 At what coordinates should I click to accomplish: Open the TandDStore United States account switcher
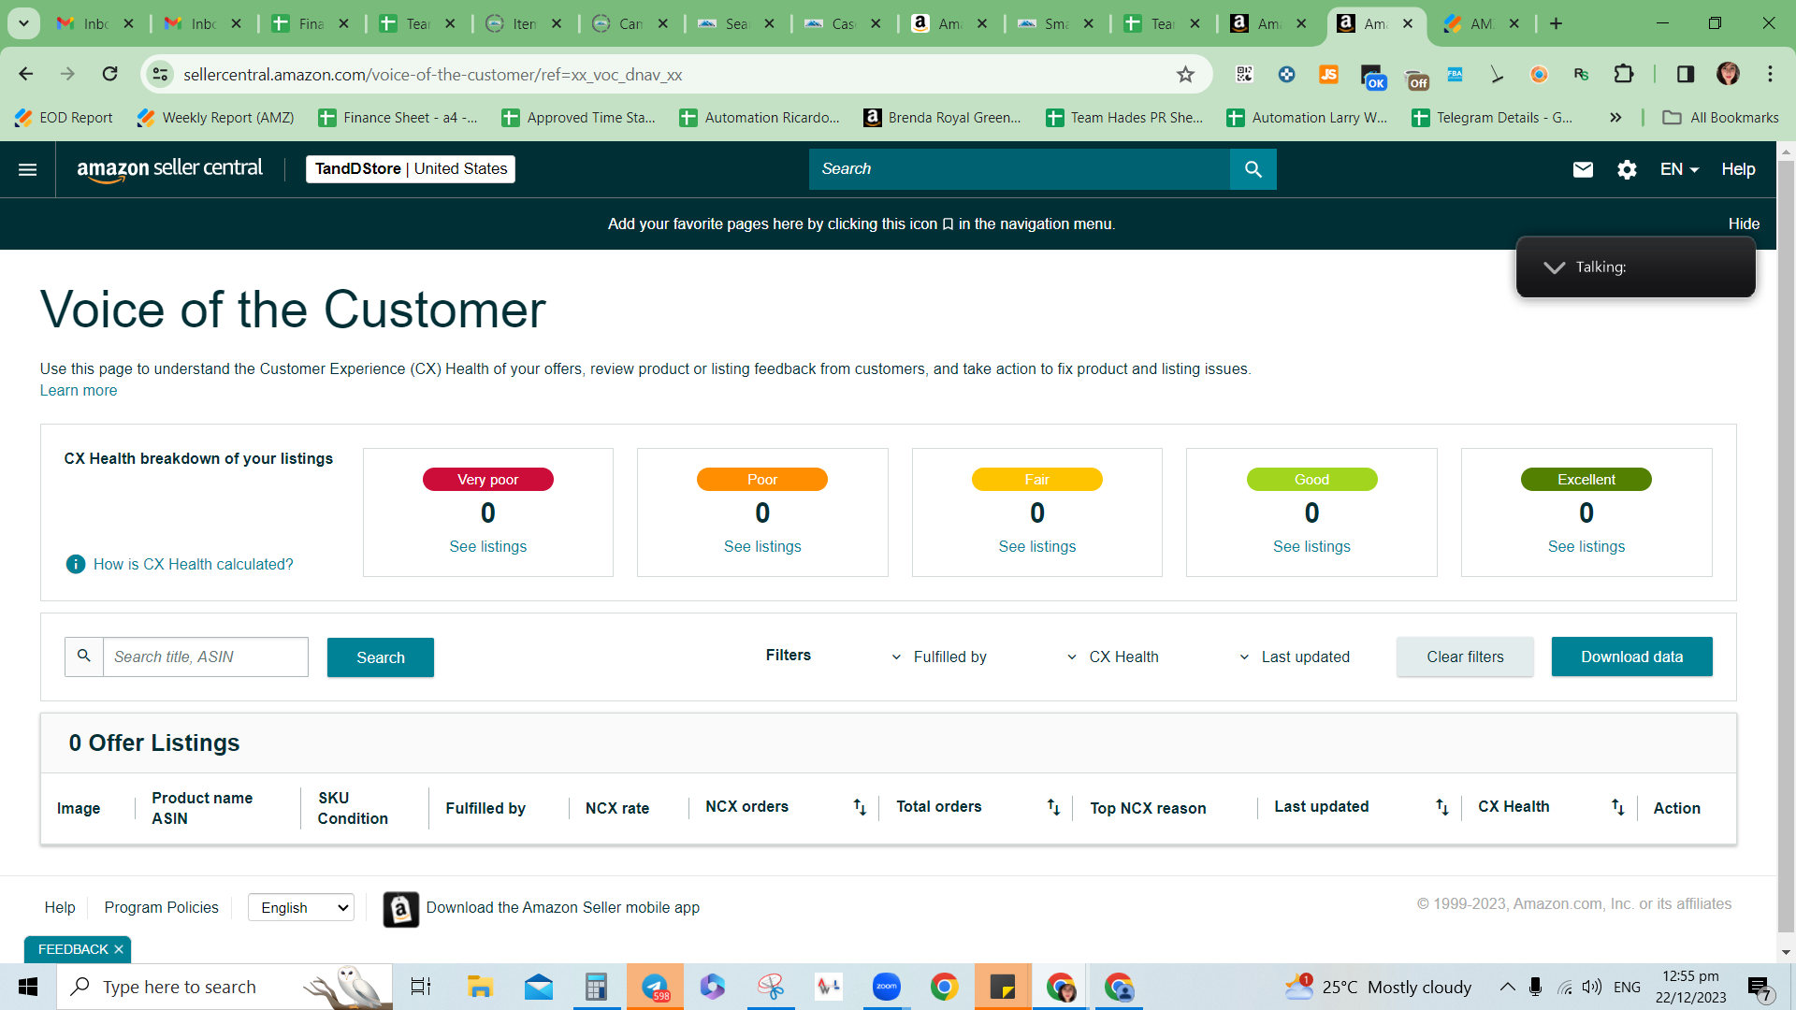tap(411, 169)
